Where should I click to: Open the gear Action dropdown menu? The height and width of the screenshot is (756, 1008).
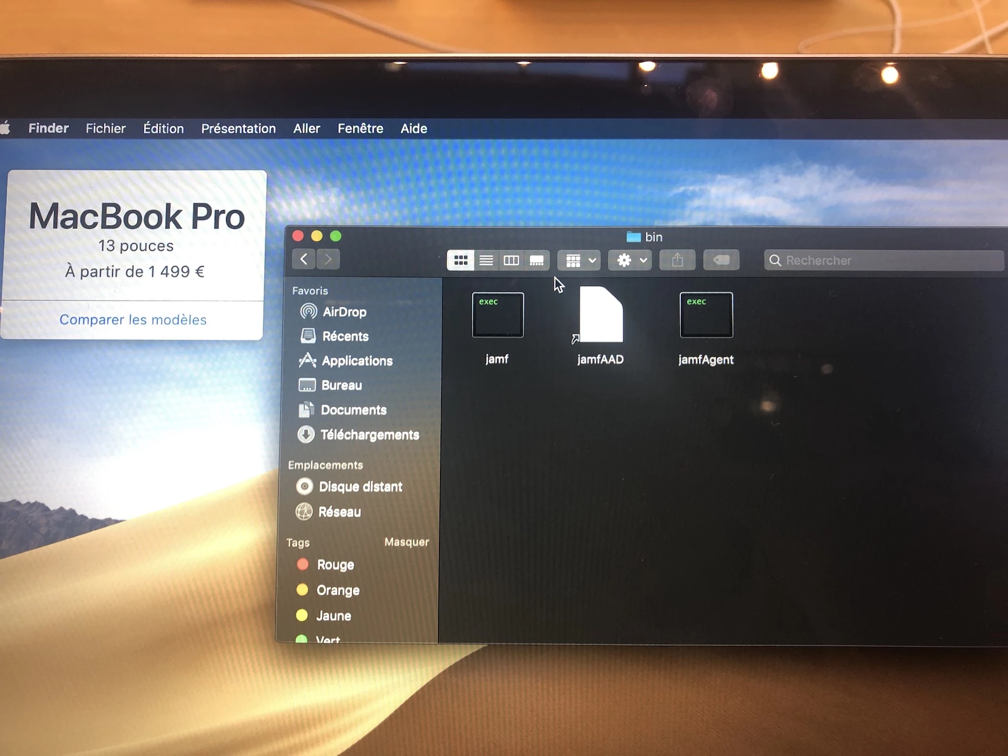630,260
